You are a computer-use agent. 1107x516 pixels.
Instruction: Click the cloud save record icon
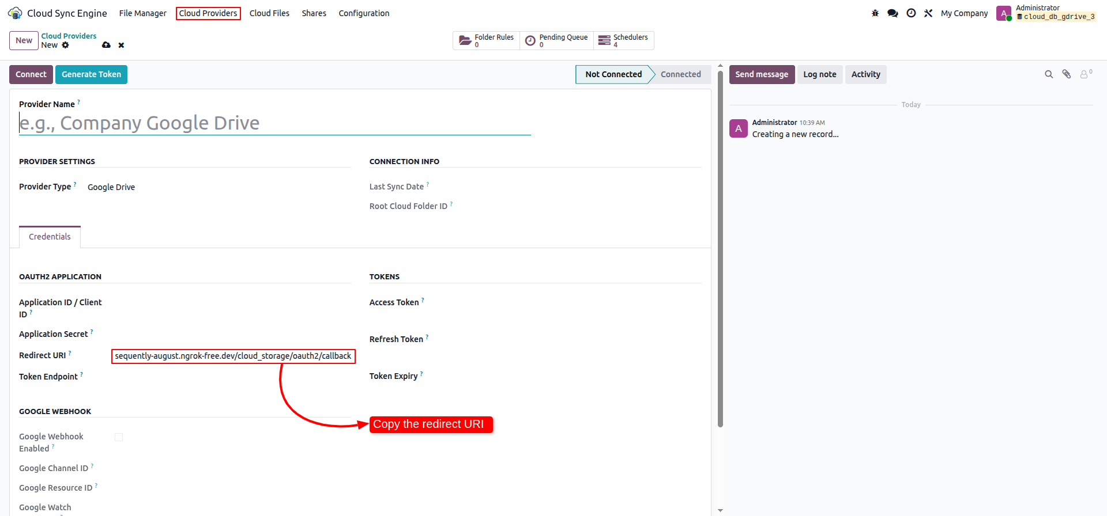(x=106, y=45)
